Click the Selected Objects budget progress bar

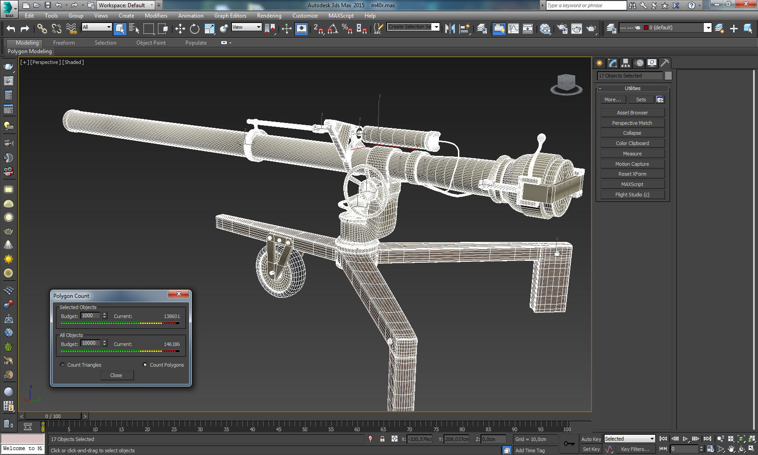pos(120,323)
